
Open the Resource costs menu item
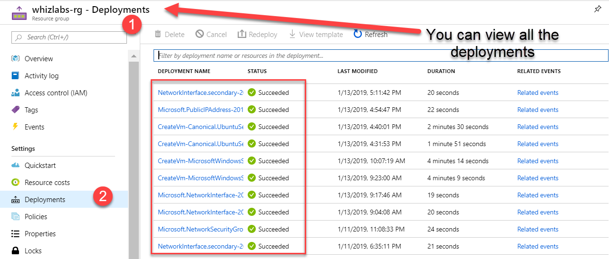pos(47,183)
